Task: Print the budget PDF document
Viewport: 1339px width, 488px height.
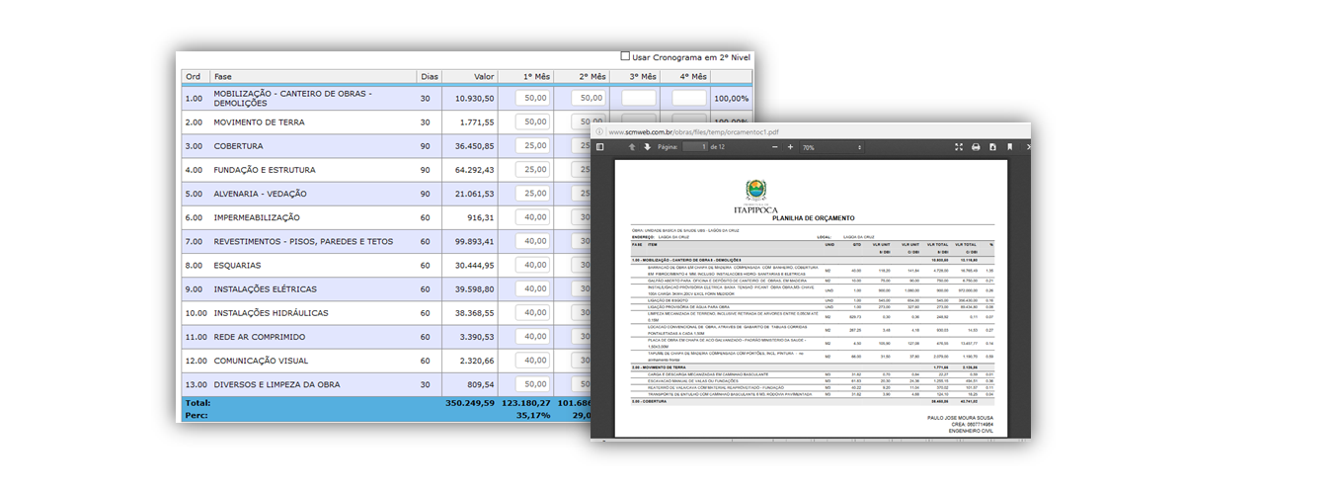Action: tap(976, 147)
